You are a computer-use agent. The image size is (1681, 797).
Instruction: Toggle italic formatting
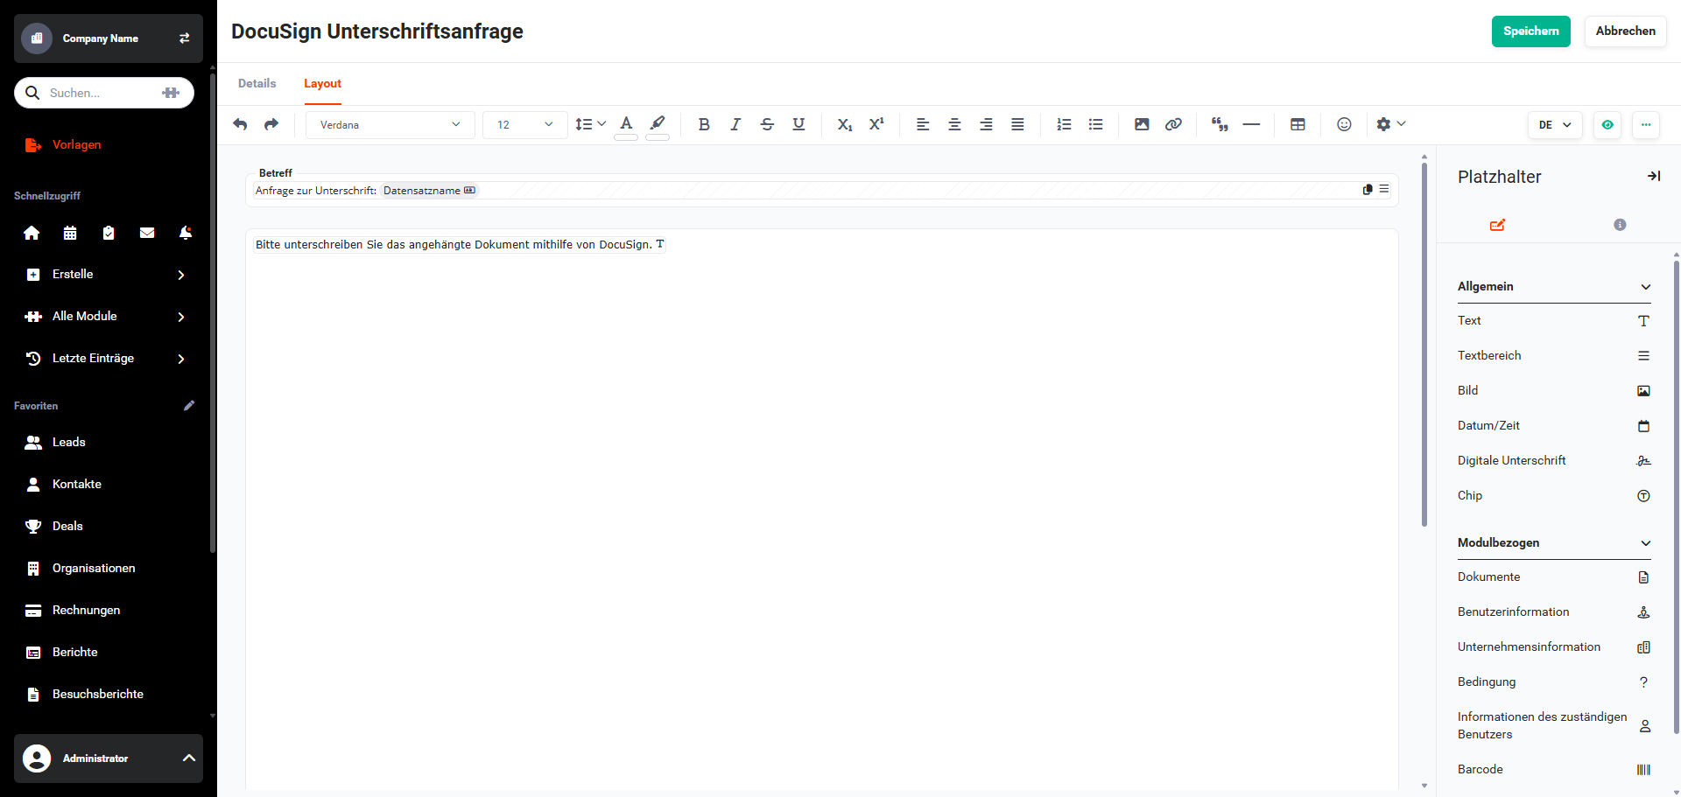(x=735, y=124)
